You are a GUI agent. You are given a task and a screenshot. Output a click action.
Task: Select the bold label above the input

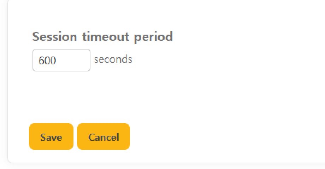tap(102, 36)
